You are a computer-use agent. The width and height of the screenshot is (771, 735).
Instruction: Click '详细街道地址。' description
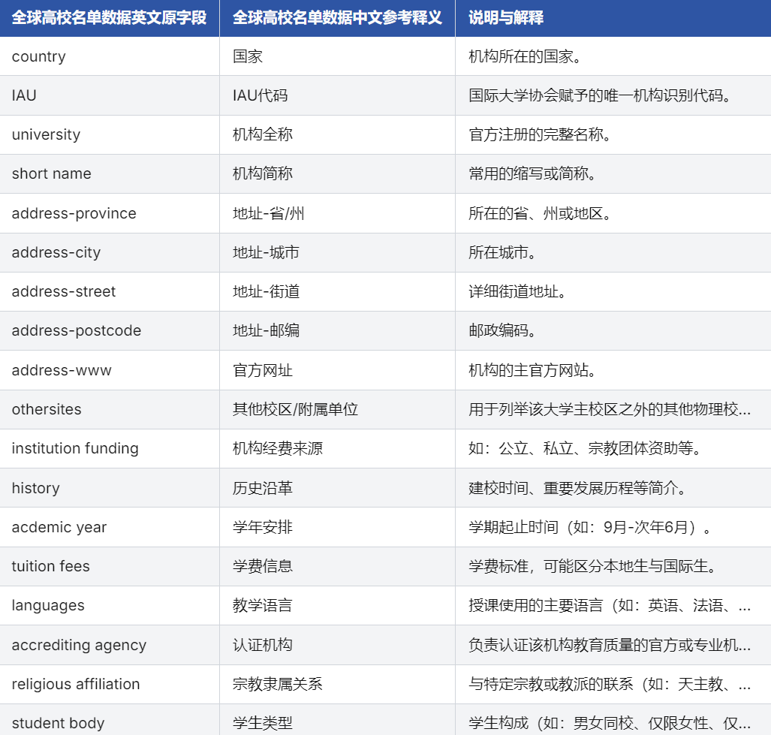517,291
